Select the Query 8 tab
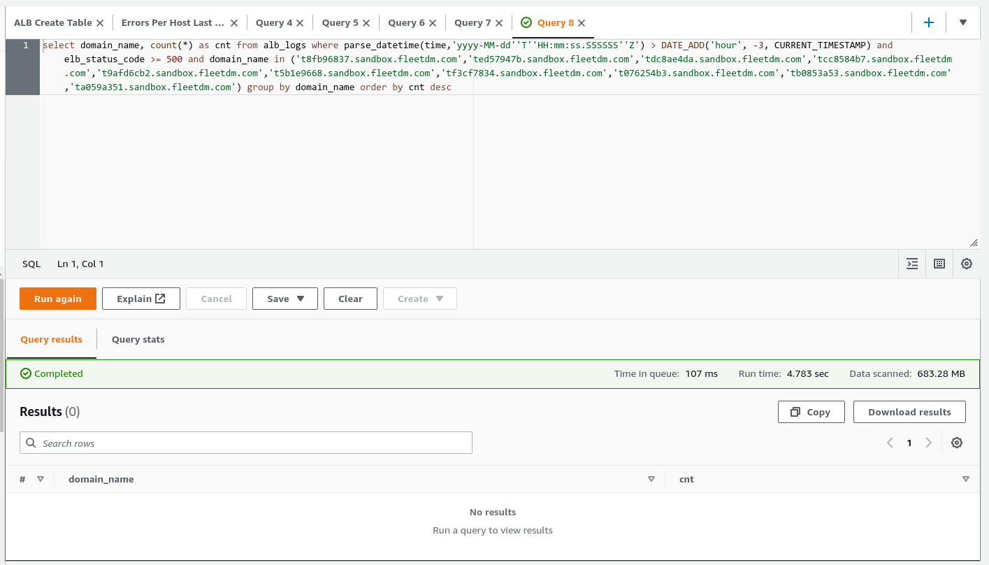Viewport: 989px width, 565px height. (x=555, y=23)
